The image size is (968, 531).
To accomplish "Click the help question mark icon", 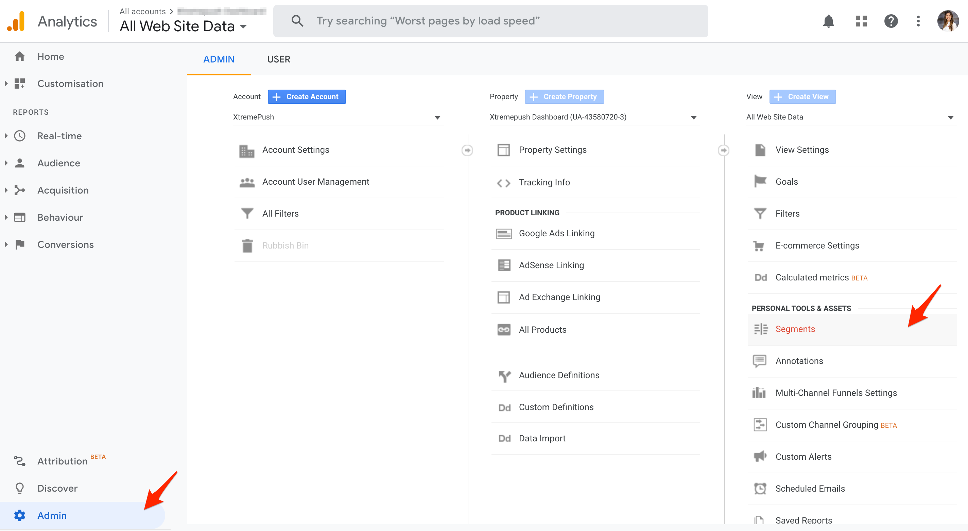I will pyautogui.click(x=891, y=21).
